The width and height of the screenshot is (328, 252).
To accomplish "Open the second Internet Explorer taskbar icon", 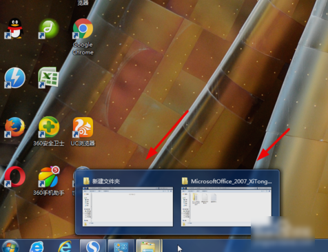I will (x=65, y=246).
